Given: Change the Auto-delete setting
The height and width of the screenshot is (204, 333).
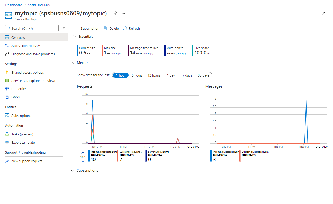Looking at the screenshot, I should click(x=181, y=54).
